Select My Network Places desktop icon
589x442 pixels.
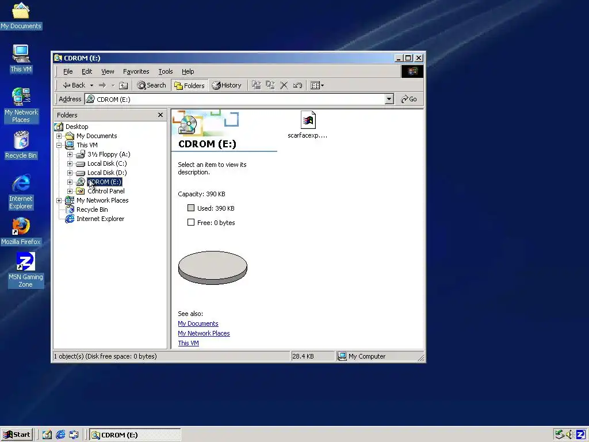pos(21,106)
